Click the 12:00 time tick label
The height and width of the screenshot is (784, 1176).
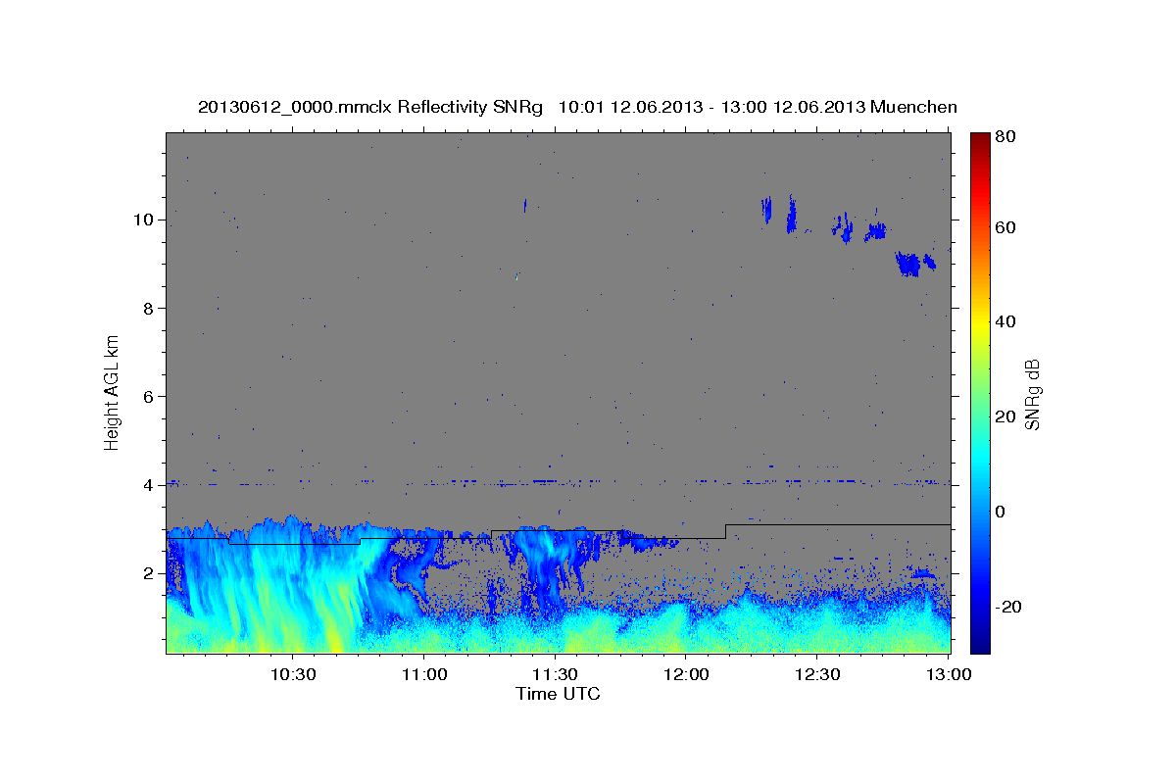[686, 675]
